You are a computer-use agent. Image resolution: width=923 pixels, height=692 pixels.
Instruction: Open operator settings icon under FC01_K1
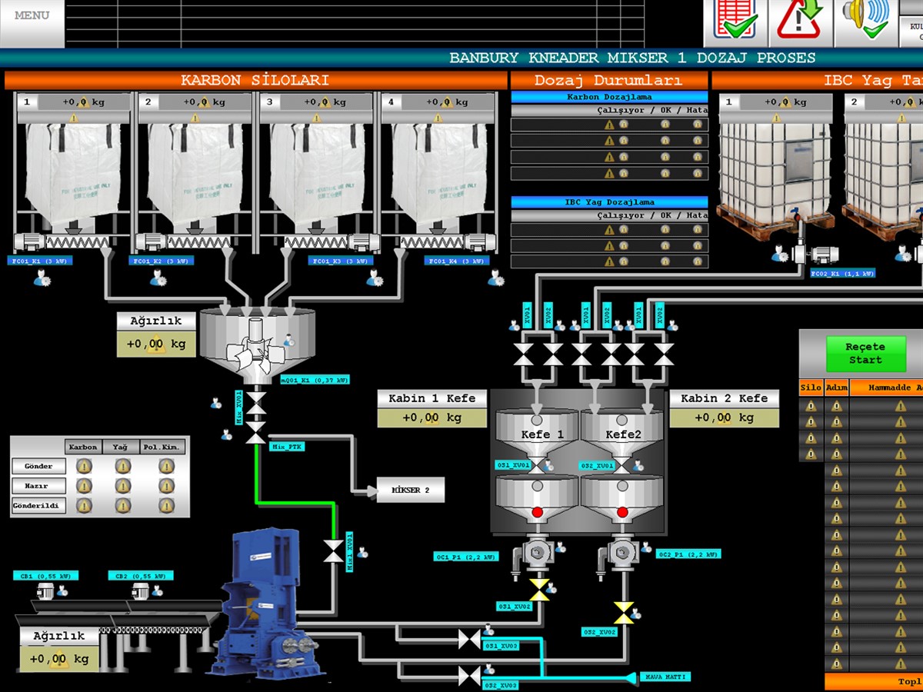[x=41, y=278]
